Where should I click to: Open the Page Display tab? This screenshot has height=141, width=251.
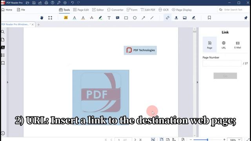[x=182, y=10]
